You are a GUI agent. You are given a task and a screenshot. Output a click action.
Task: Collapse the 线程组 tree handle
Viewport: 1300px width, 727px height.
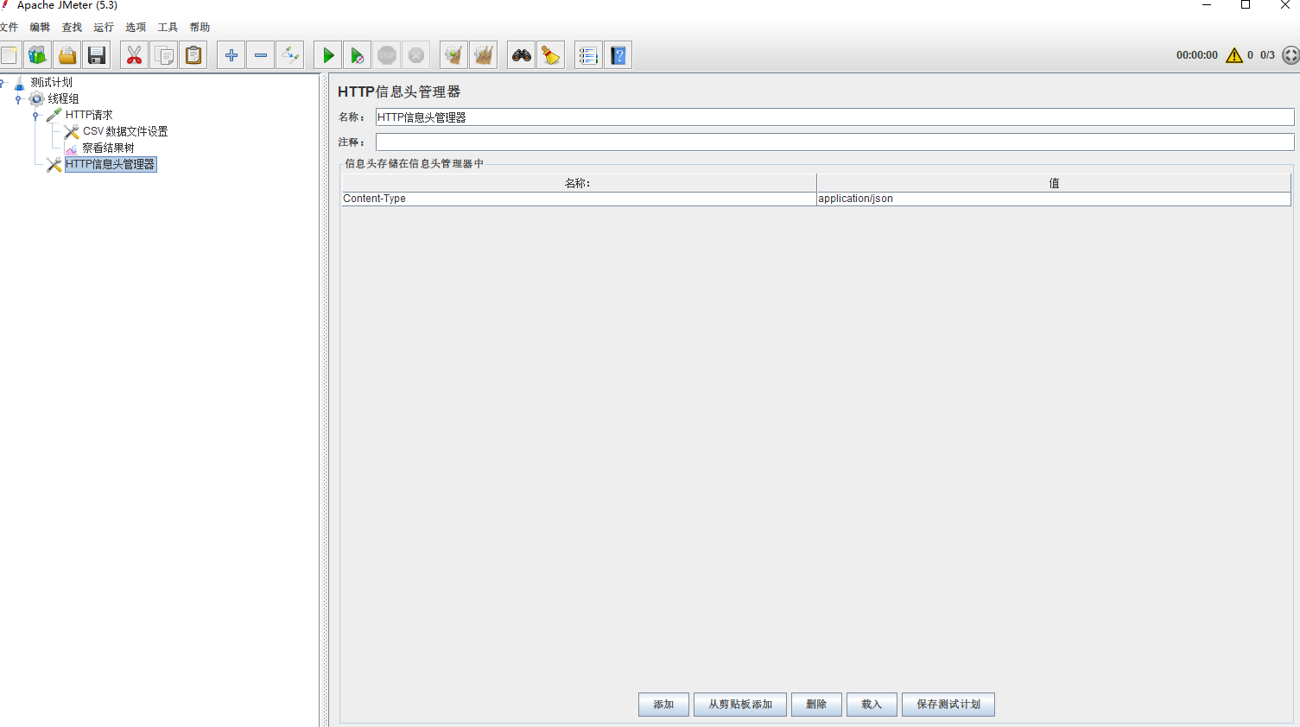click(x=19, y=99)
